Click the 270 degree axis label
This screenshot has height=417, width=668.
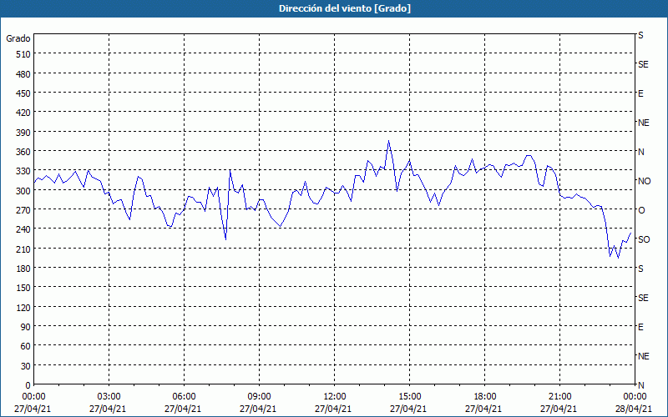point(23,210)
